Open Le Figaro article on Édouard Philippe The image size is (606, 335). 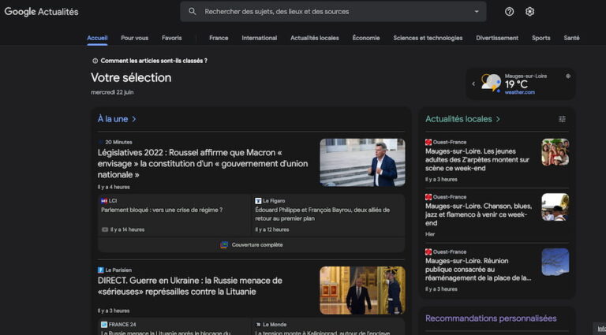pyautogui.click(x=323, y=214)
